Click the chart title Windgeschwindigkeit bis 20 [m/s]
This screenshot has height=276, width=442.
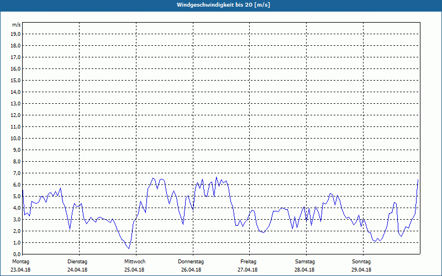[223, 5]
